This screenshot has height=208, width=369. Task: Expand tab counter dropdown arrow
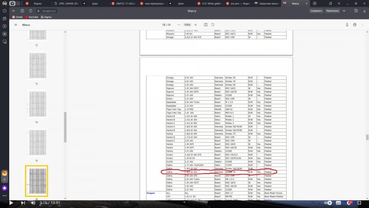pos(18,4)
